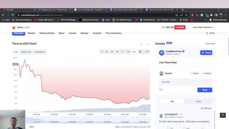Image resolution: width=229 pixels, height=129 pixels.
Task: Toggle the LOG scale on the chart
Action: pos(147,52)
